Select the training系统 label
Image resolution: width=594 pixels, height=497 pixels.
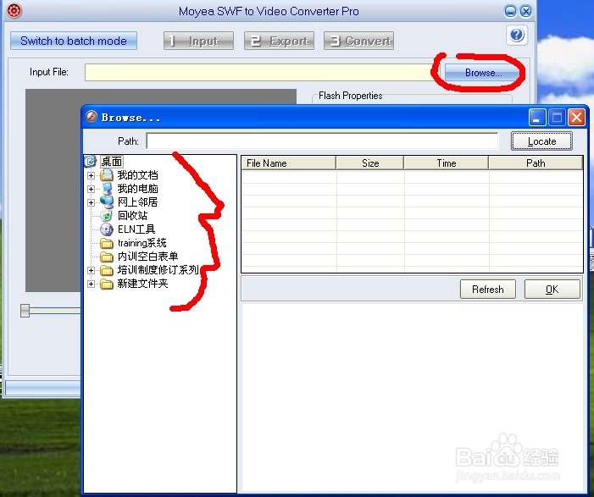pos(142,243)
